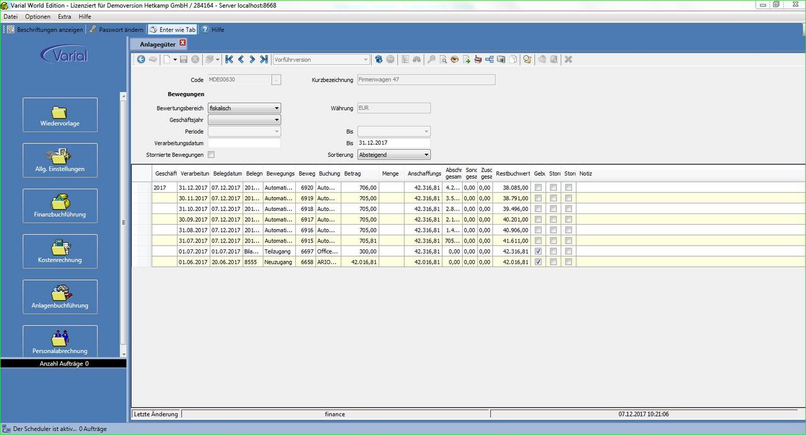This screenshot has height=435, width=806.
Task: Check Gebucht box in first 2017 row
Action: [x=537, y=187]
